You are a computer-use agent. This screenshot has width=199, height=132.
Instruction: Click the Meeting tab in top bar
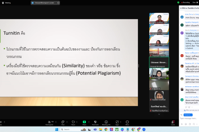point(6,3)
